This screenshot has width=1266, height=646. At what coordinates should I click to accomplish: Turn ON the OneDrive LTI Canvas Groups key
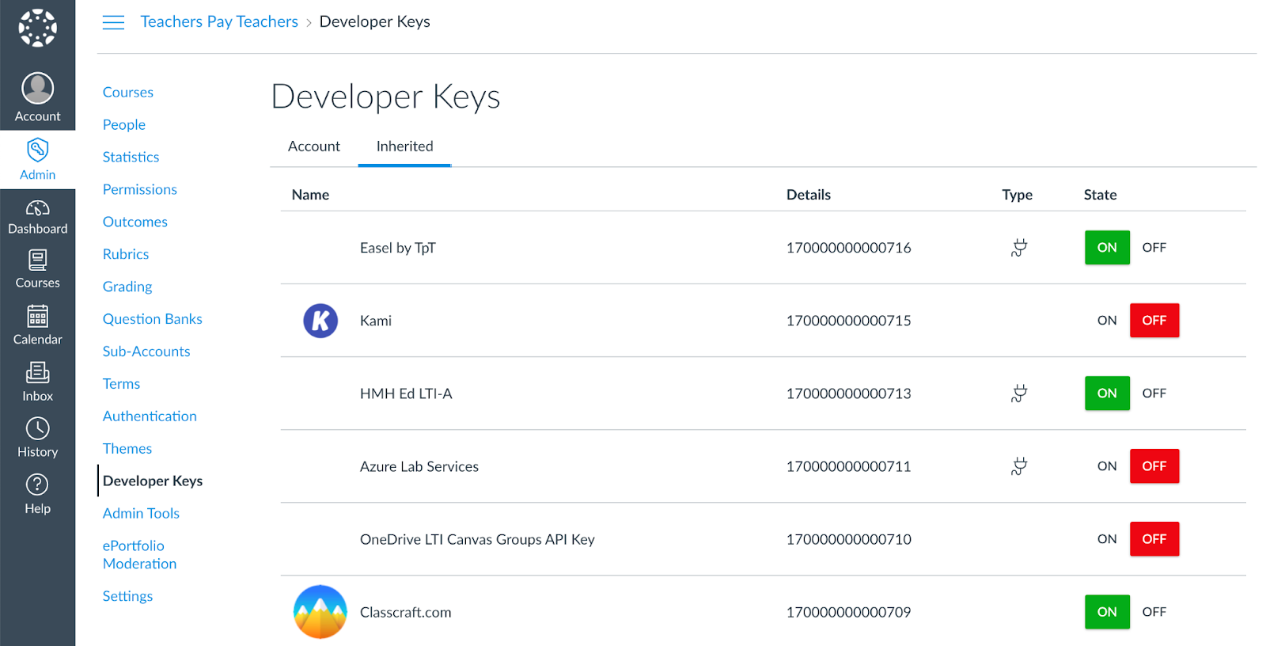(1107, 539)
